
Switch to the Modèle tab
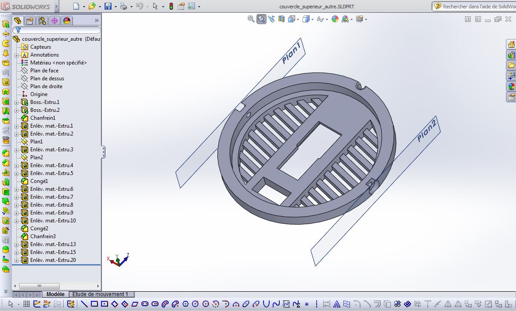coord(55,294)
